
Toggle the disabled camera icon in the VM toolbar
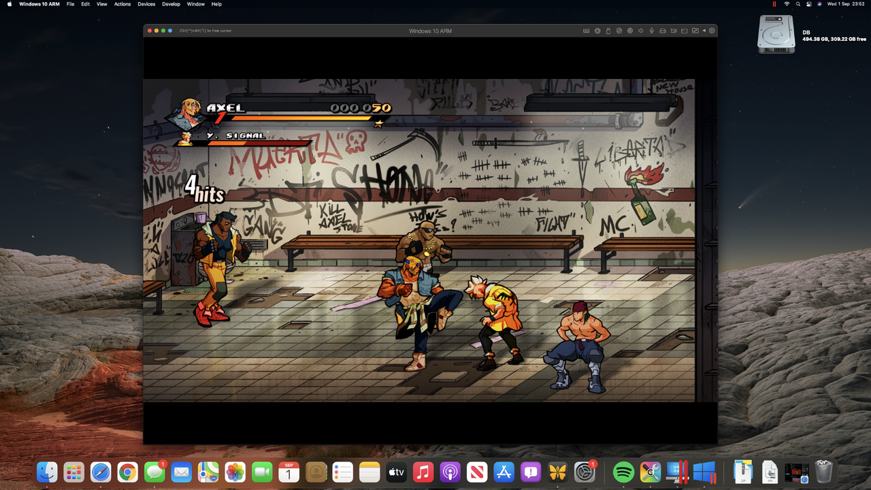[x=674, y=31]
